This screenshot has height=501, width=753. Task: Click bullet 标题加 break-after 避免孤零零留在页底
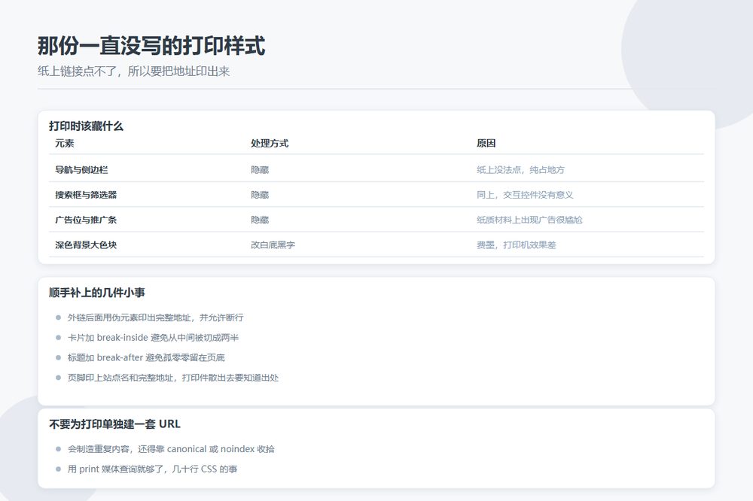coord(146,357)
